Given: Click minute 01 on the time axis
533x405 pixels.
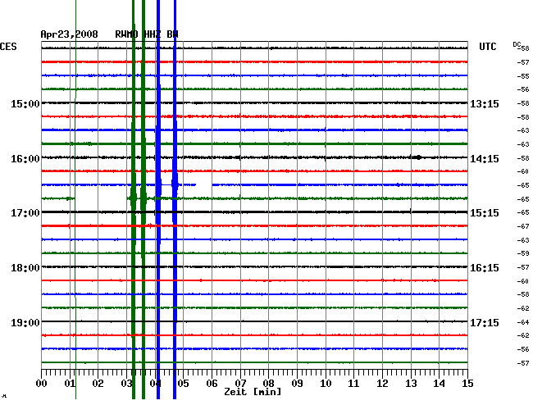Looking at the screenshot, I should (70, 384).
